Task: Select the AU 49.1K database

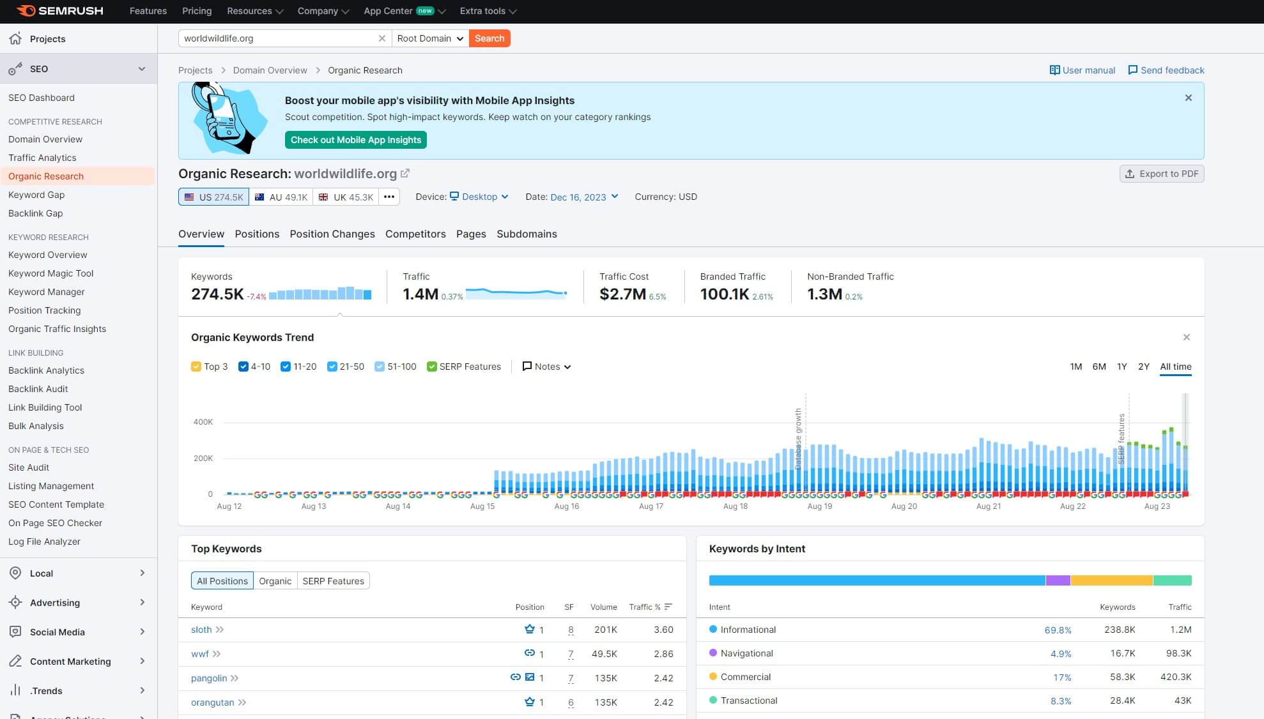Action: 281,197
